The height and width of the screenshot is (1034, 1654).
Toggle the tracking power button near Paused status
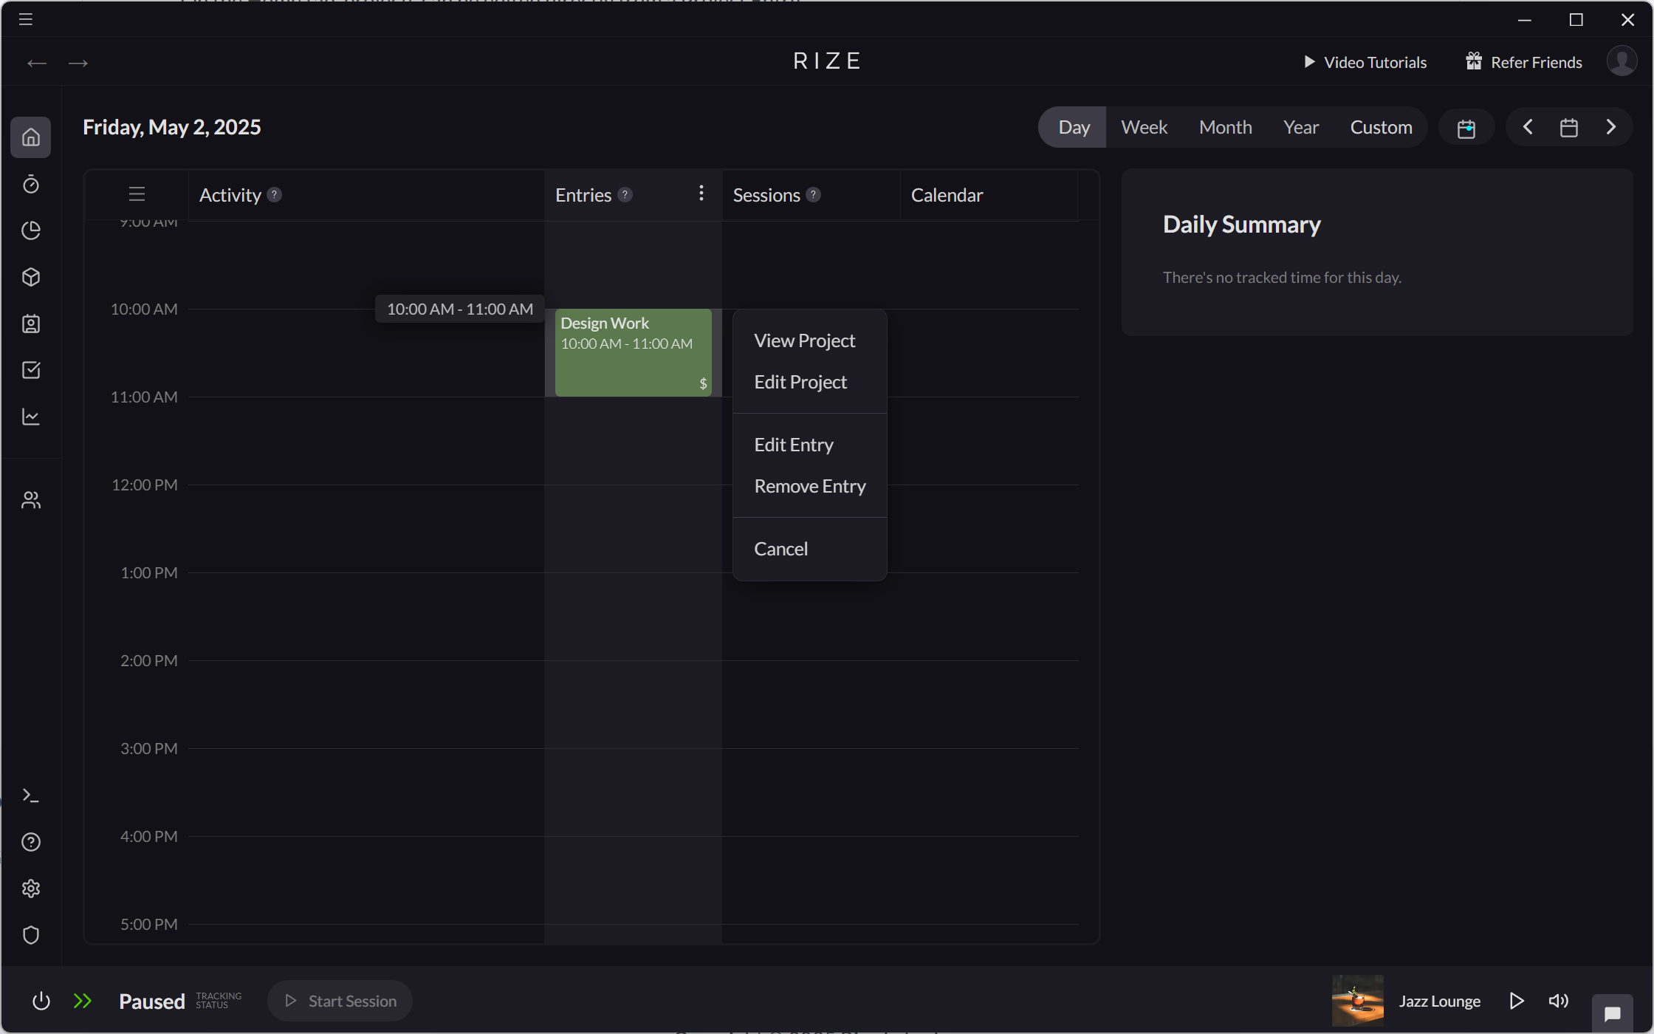point(41,1001)
